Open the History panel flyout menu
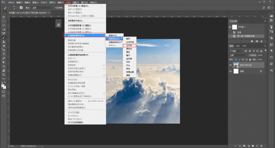 pyautogui.click(x=265, y=21)
